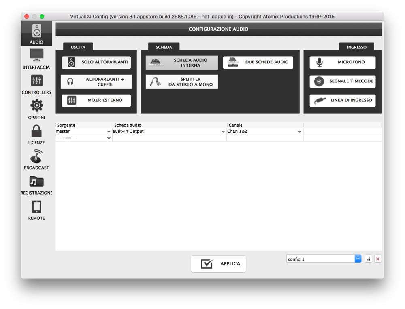
Task: Click the Ingresso tab label
Action: click(356, 47)
